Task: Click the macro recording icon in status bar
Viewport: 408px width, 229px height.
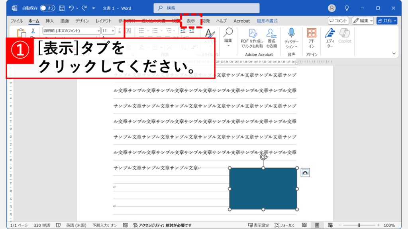Action: (x=125, y=225)
